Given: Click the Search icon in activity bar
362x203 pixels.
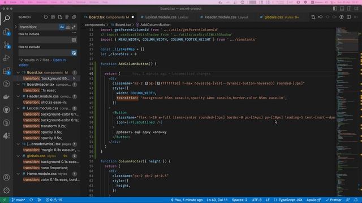Looking at the screenshot, I should pyautogui.click(x=6, y=19).
